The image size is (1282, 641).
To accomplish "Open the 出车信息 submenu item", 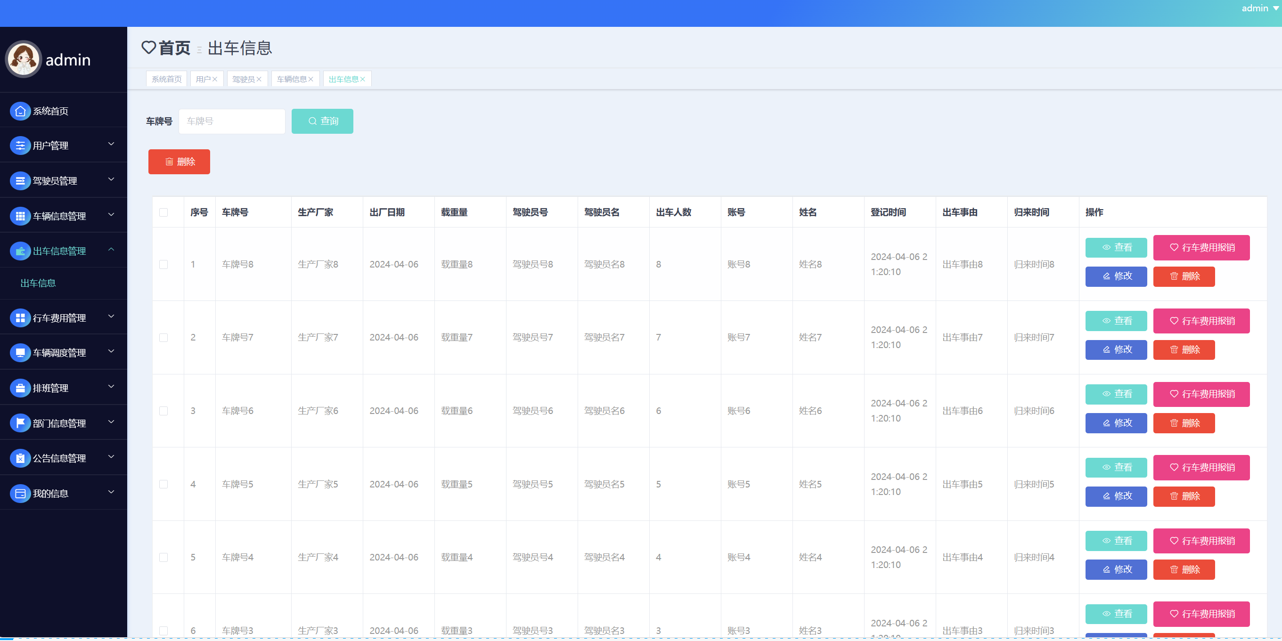I will [x=38, y=283].
